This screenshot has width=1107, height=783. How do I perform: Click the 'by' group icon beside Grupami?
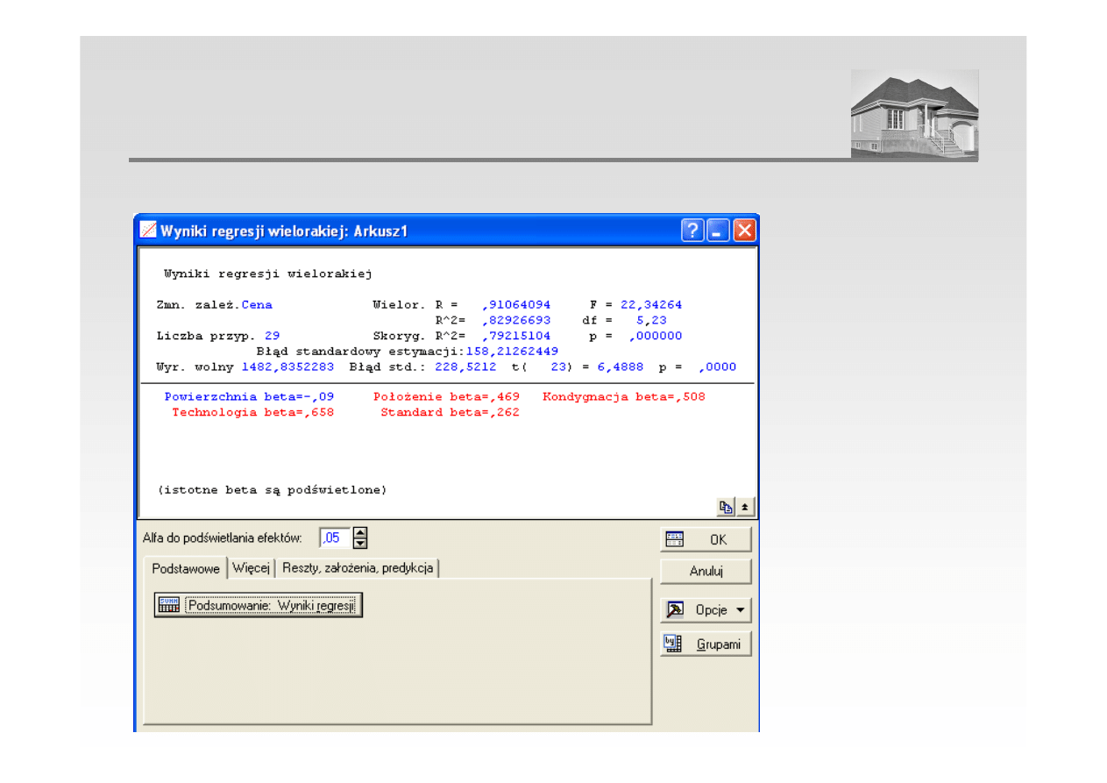pos(673,644)
